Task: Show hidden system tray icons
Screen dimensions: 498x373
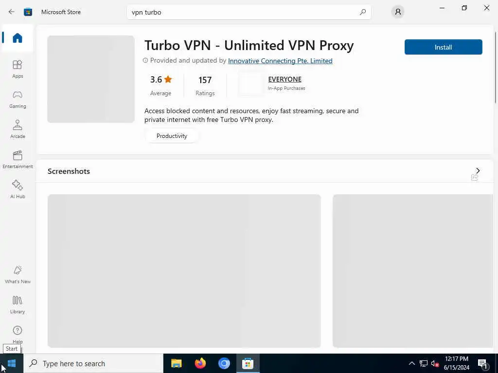Action: coord(411,363)
